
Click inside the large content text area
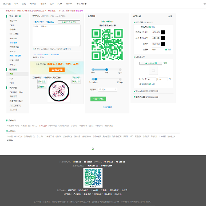click(x=56, y=35)
